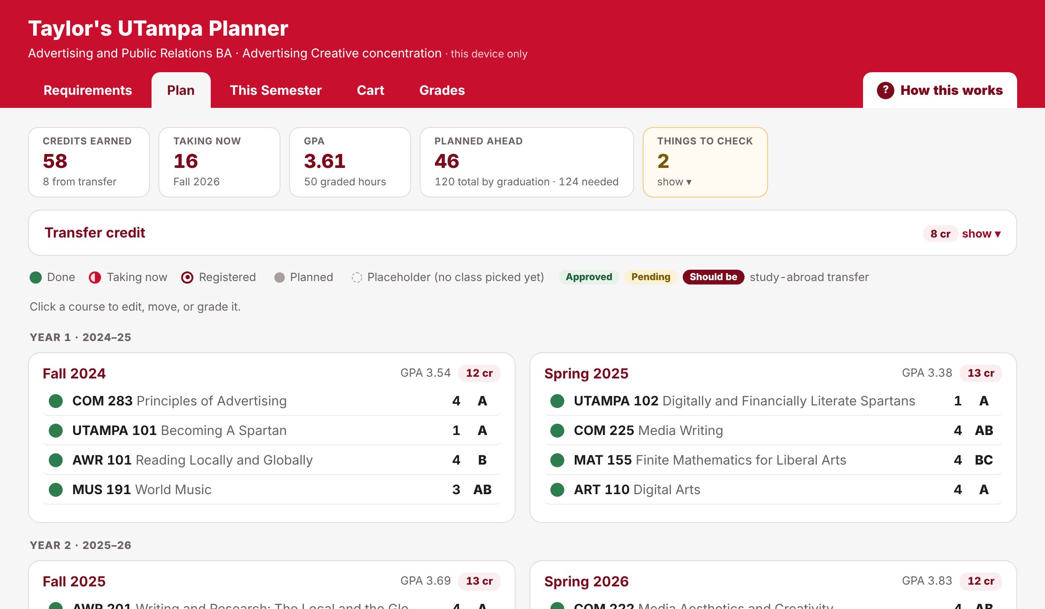
Task: Open the Cart tab
Action: click(371, 90)
